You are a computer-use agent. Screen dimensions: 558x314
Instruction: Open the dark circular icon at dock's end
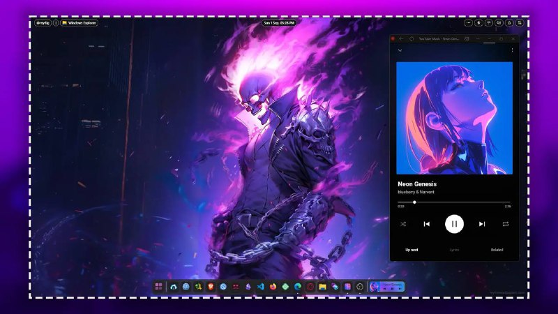click(x=360, y=287)
